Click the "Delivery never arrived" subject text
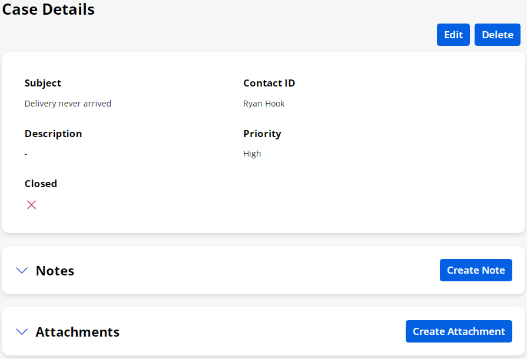This screenshot has width=527, height=359. pos(68,104)
